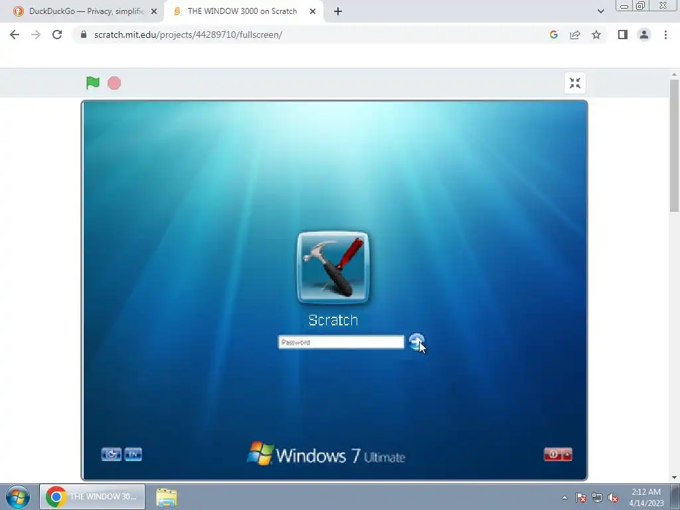Click the EN language button
The image size is (680, 510).
coord(133,454)
